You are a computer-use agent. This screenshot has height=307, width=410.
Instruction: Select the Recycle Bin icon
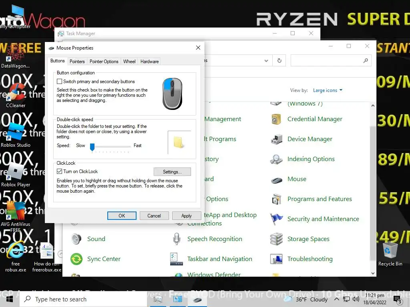(x=390, y=254)
